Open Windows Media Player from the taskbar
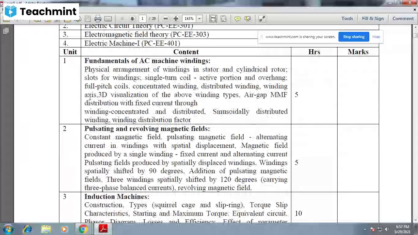This screenshot has height=235, width=418. click(x=64, y=229)
